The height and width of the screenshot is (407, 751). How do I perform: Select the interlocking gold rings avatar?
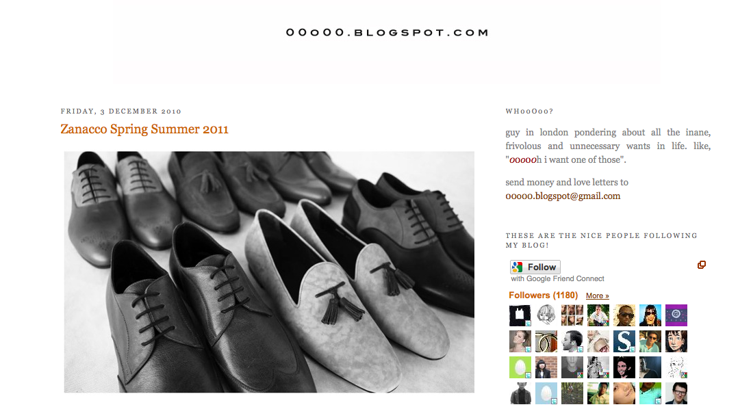pyautogui.click(x=546, y=341)
